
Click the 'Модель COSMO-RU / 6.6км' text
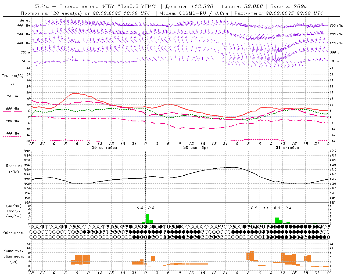point(193,13)
